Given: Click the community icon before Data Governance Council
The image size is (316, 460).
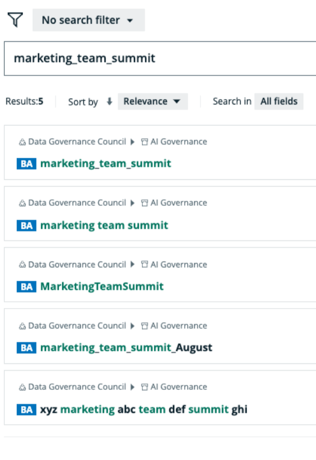Looking at the screenshot, I should point(21,141).
